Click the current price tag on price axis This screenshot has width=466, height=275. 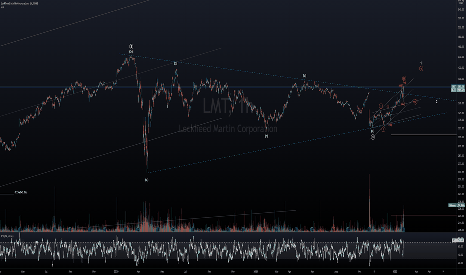pos(458,87)
